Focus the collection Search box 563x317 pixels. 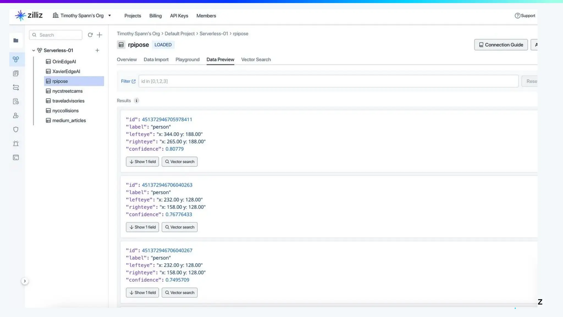click(56, 35)
